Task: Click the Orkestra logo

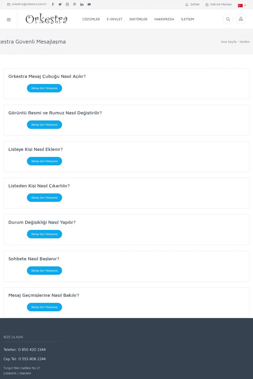Action: click(46, 19)
